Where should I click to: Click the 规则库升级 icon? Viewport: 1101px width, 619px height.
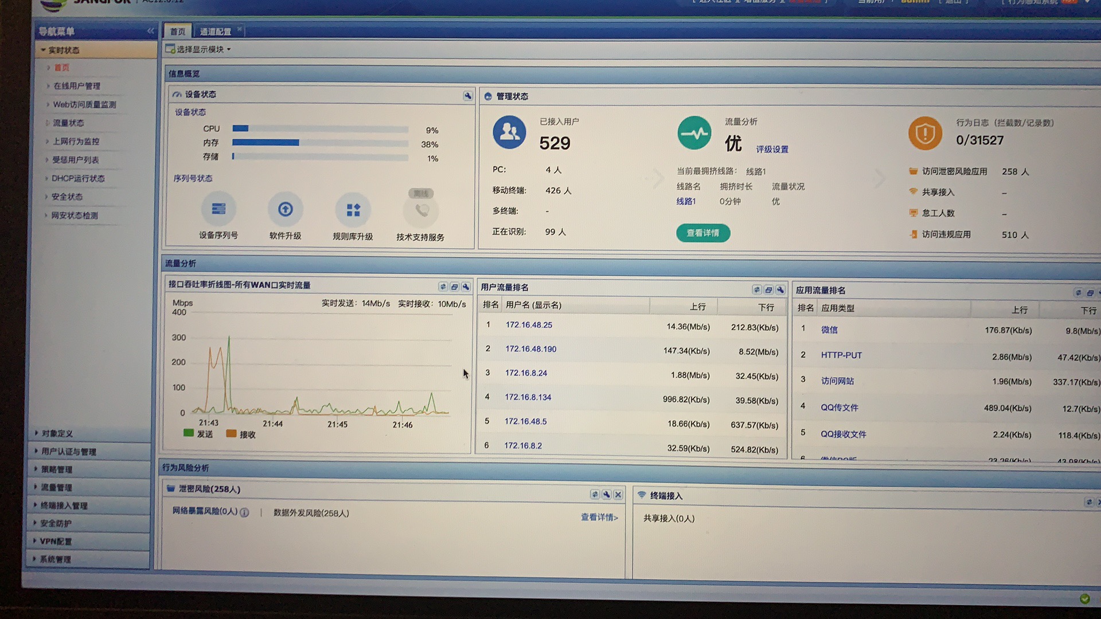[353, 210]
